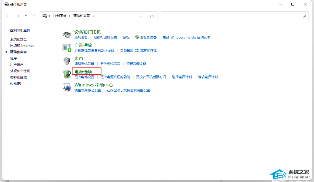Screen dimensions: 314x182
Task: Maximize the 硬件和声音 window
Action: 293,4
